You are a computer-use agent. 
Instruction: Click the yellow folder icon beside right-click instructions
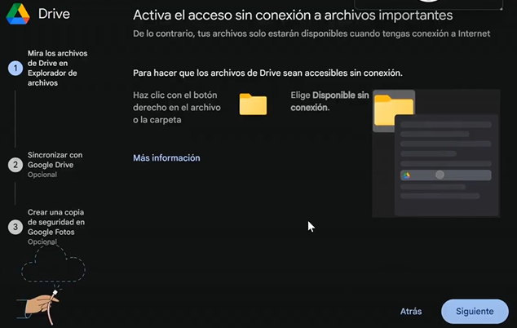coord(253,104)
